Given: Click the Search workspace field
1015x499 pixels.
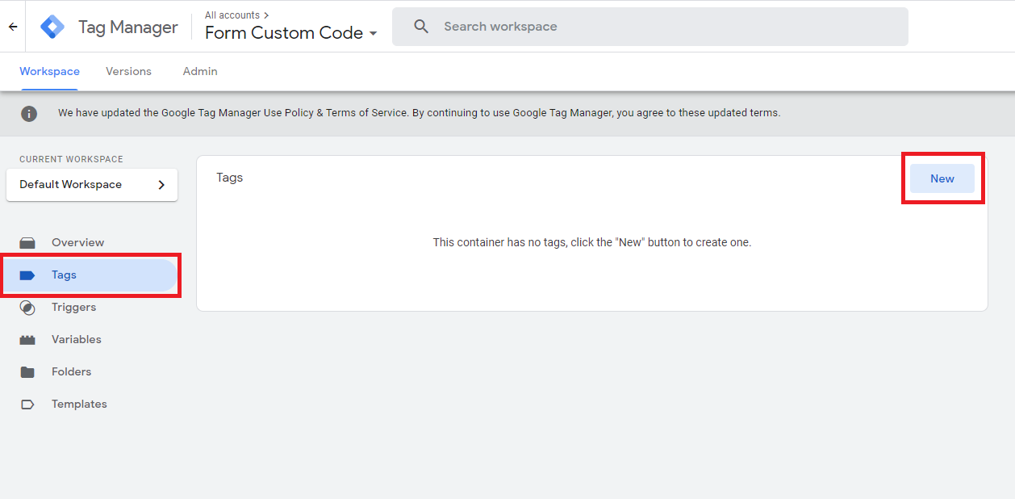Looking at the screenshot, I should pos(650,27).
